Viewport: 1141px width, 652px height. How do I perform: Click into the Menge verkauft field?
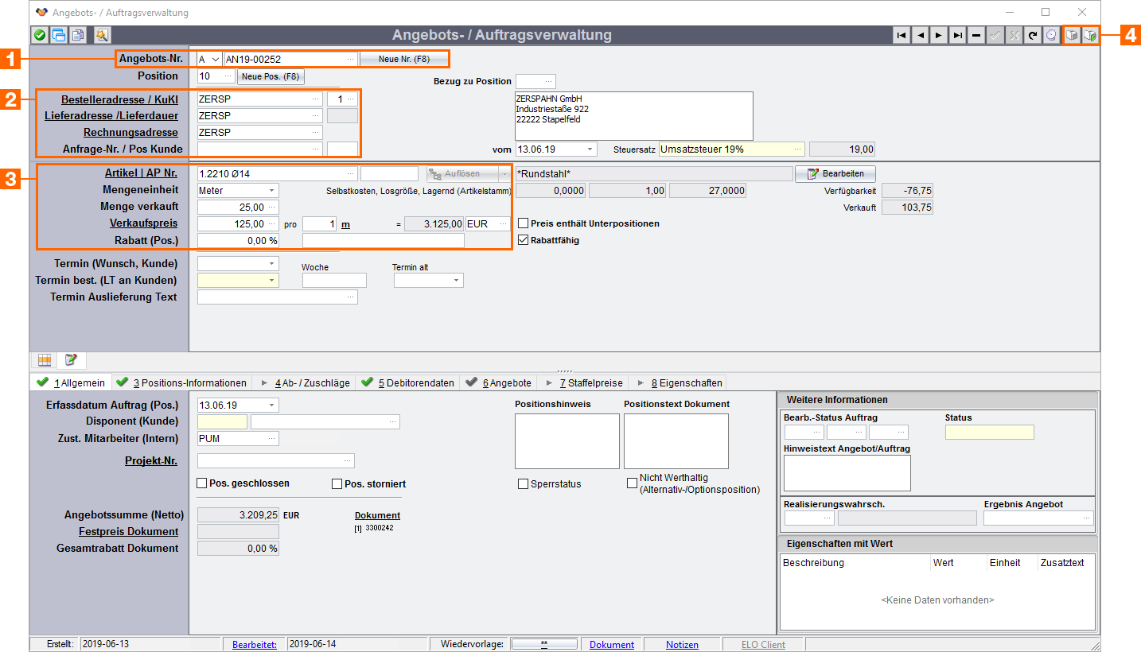point(238,207)
